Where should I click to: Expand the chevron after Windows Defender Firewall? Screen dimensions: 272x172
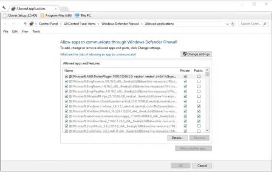pos(142,24)
